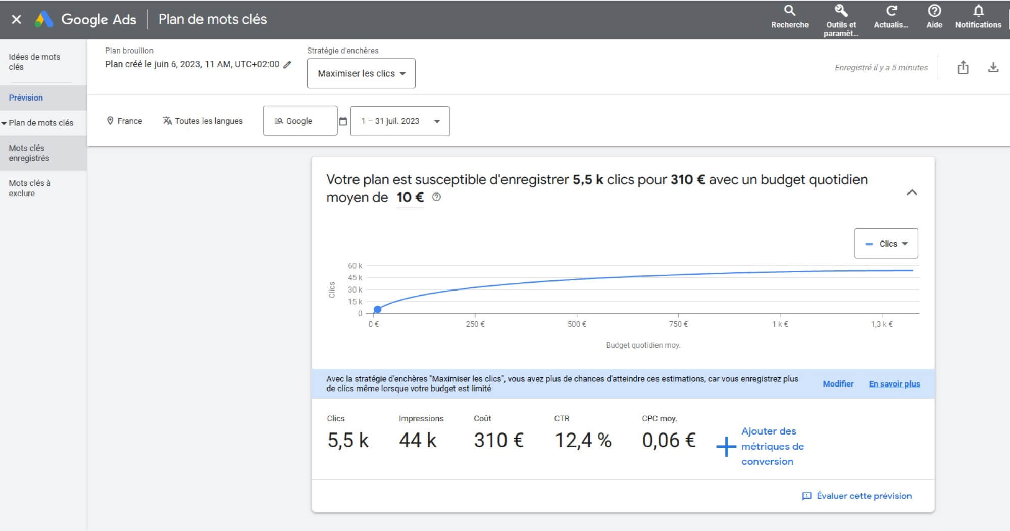
Task: Click the 10 € daily budget field
Action: [410, 198]
